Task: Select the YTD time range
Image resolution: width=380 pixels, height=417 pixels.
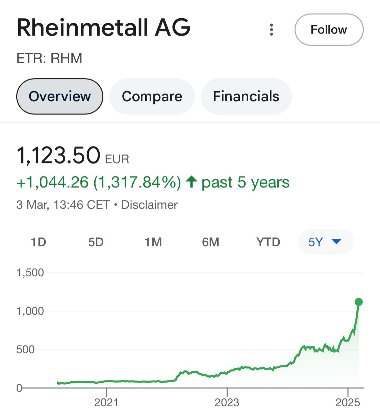Action: (x=268, y=242)
